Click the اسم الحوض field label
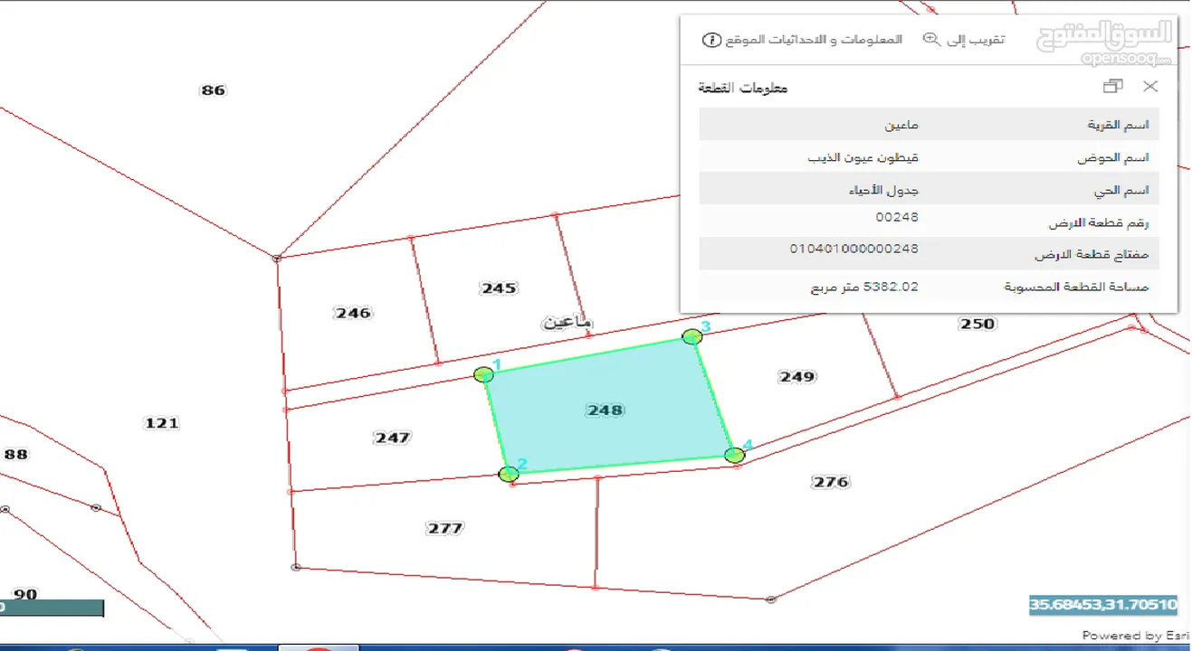The width and height of the screenshot is (1192, 651). click(x=1112, y=158)
